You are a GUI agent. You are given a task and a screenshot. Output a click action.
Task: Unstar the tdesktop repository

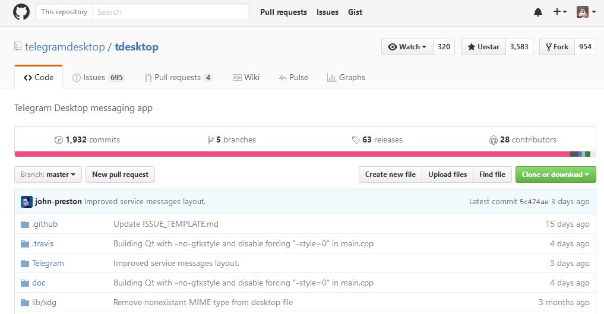483,47
